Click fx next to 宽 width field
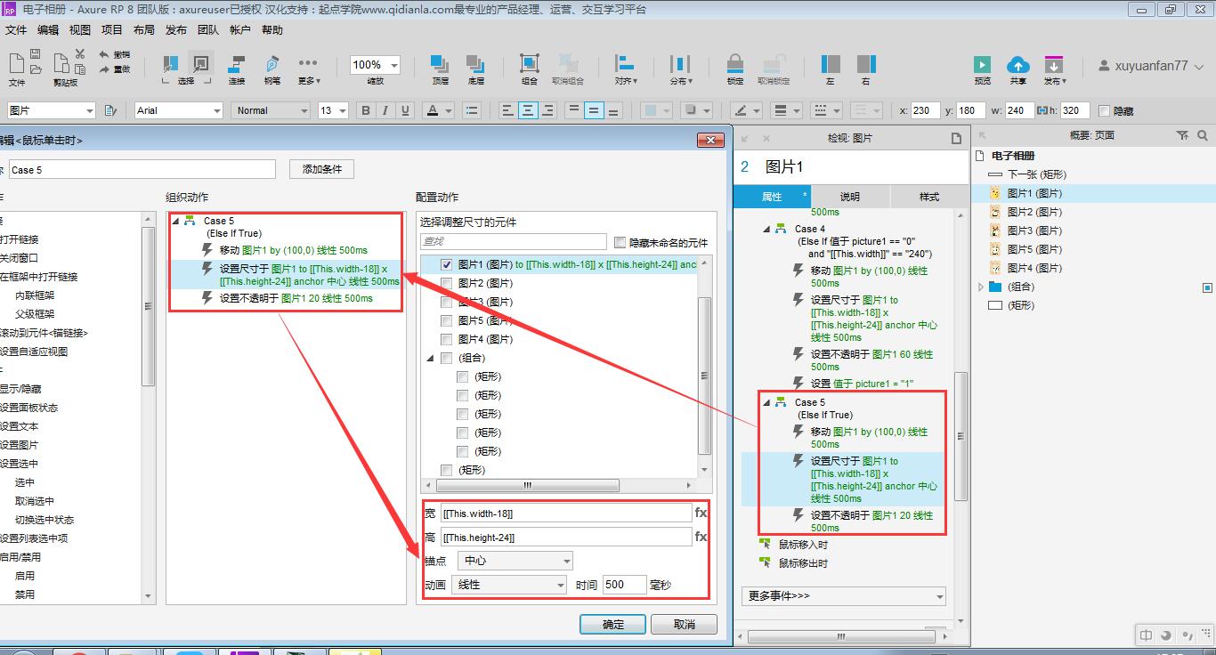 point(701,513)
